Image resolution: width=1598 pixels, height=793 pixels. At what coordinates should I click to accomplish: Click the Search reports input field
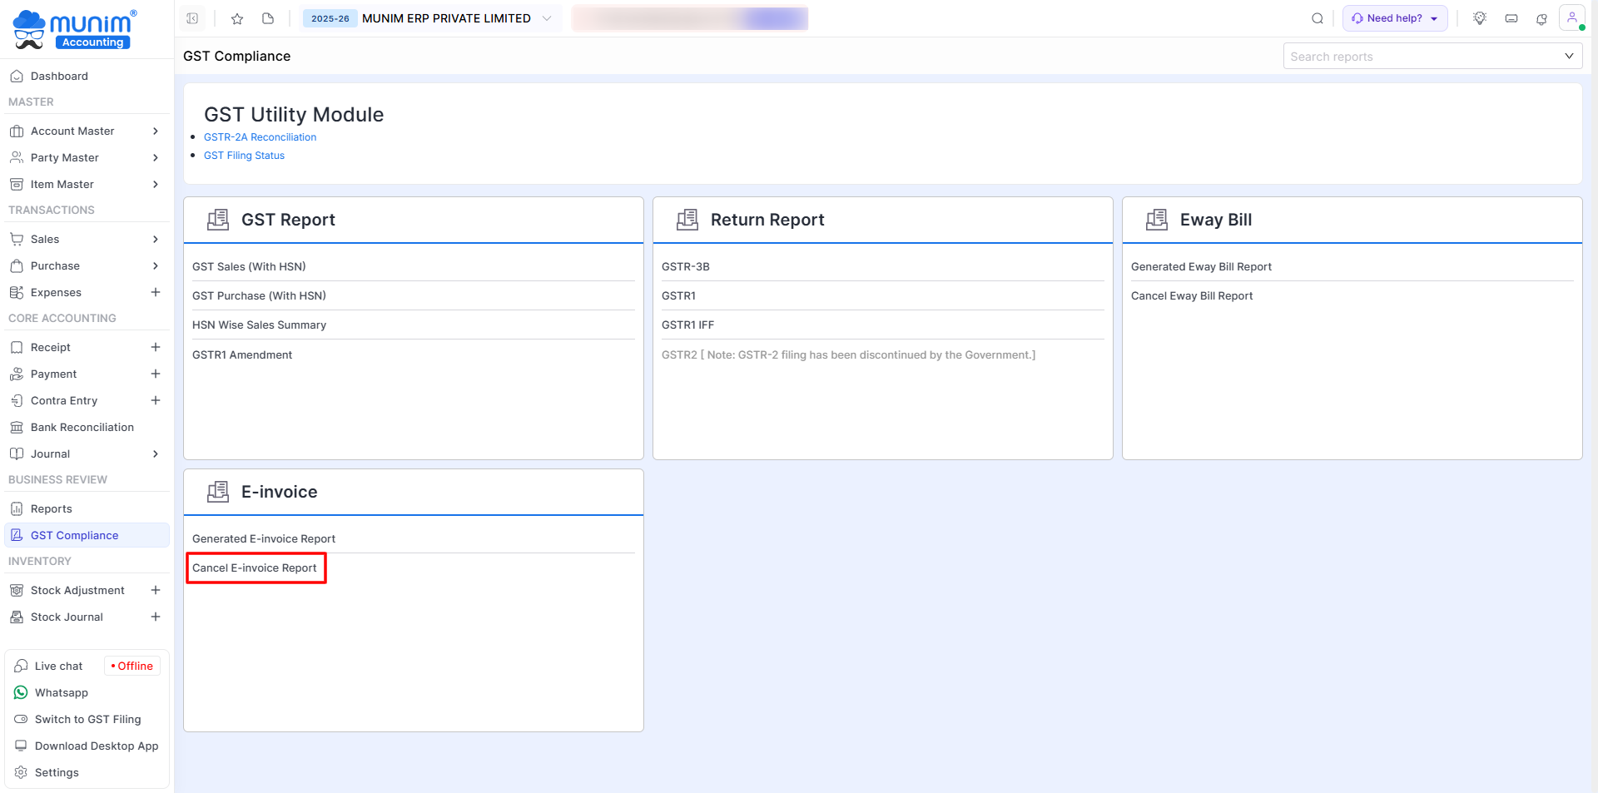tap(1423, 57)
